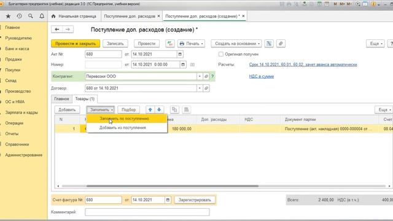Open Склад section in sidebar

click(x=11, y=80)
